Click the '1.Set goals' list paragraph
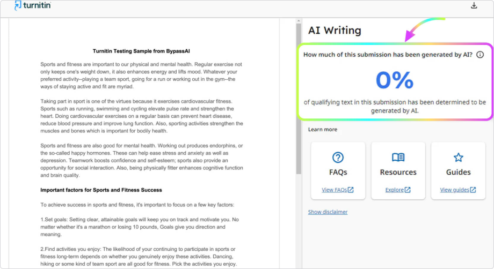494x269 pixels. tap(139, 227)
